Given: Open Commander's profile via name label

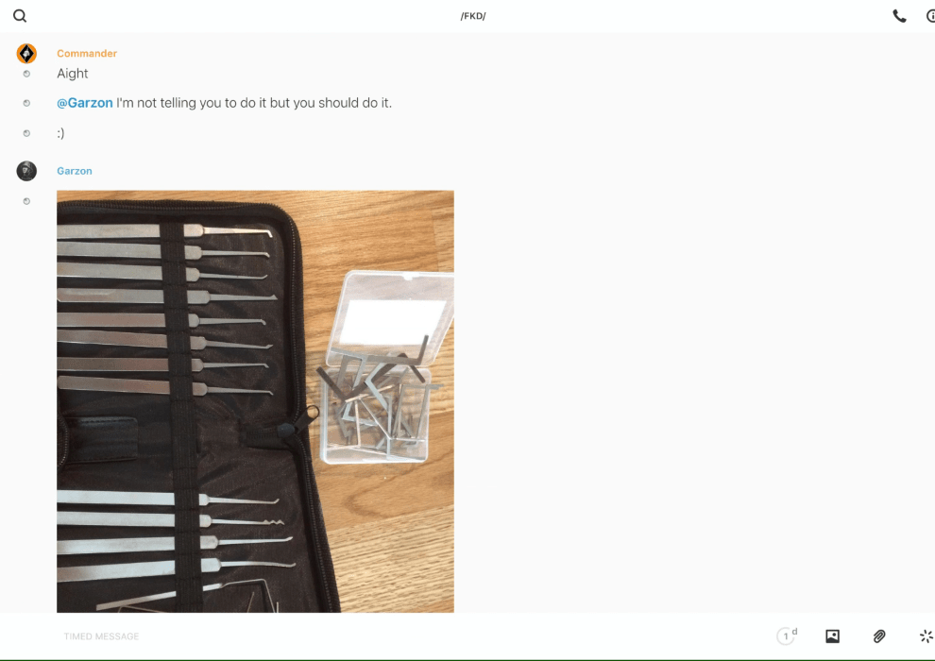Looking at the screenshot, I should click(87, 54).
